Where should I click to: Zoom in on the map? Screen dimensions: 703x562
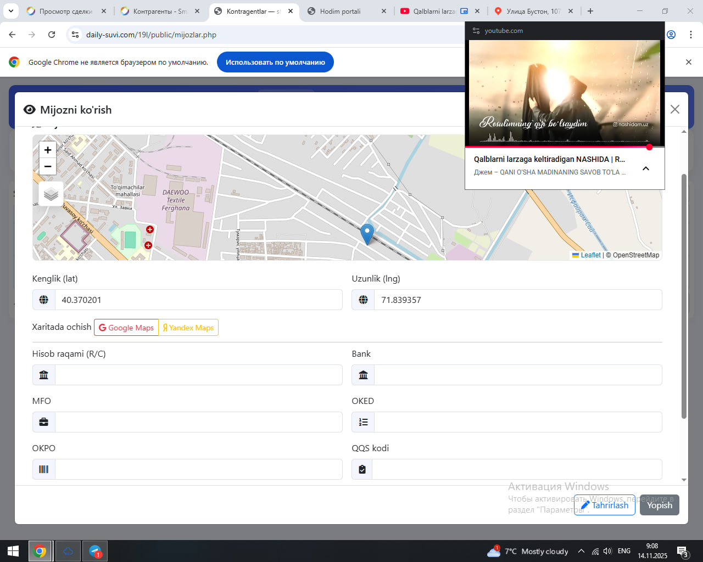[x=48, y=150]
